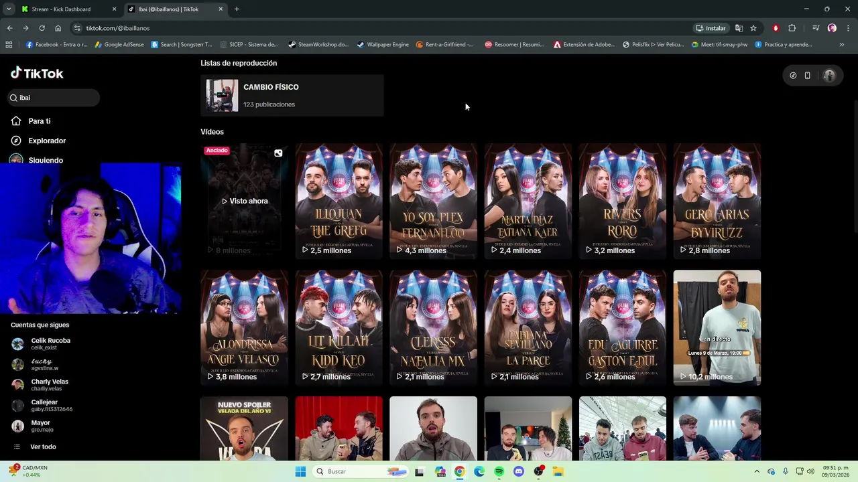
Task: Open TikTok coins icon in top-right pill
Action: [x=793, y=76]
